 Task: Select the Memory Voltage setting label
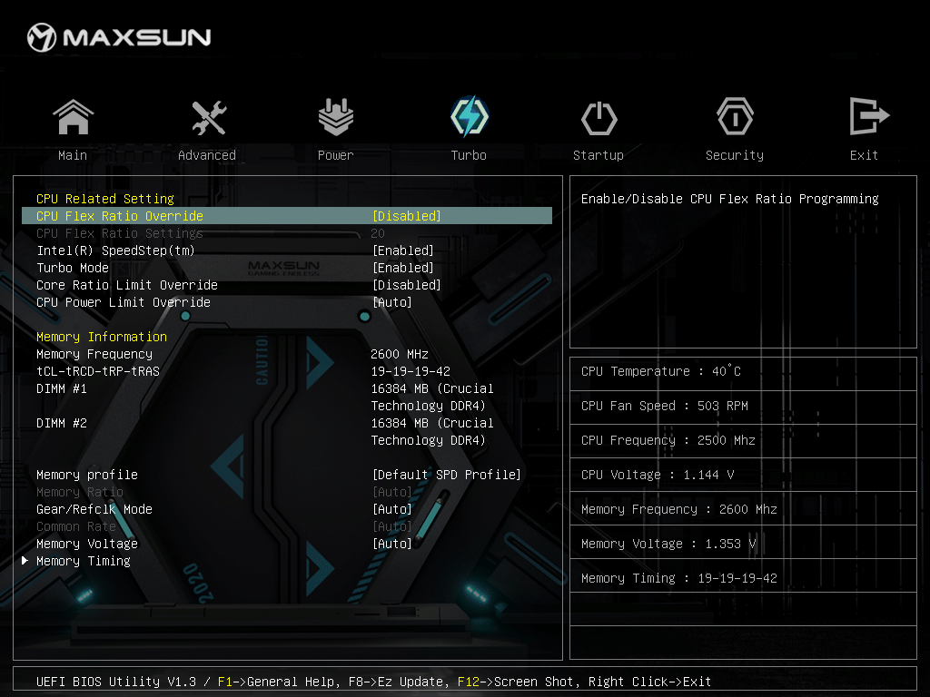(87, 544)
